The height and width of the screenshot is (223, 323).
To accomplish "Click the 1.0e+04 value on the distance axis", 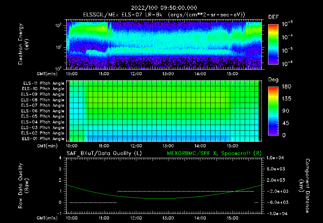I will pyautogui.click(x=275, y=158).
